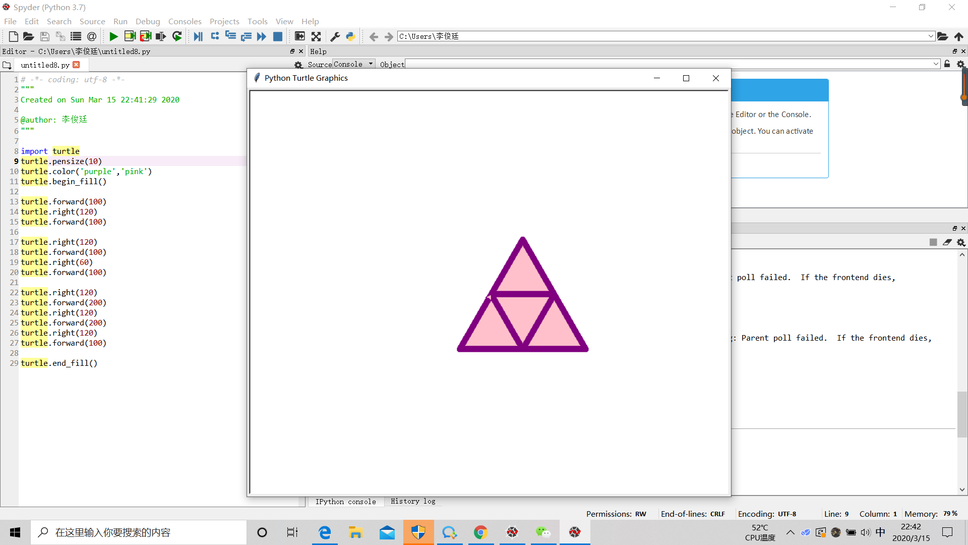Click Browse a working directory folder button
This screenshot has height=545, width=968.
(x=942, y=36)
